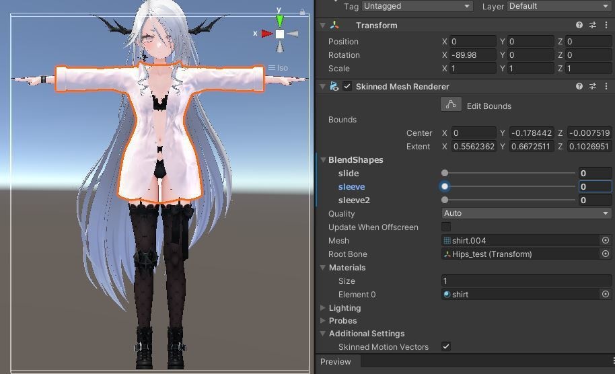Click the center cube of scene gizmo
The width and height of the screenshot is (615, 374).
(x=280, y=34)
